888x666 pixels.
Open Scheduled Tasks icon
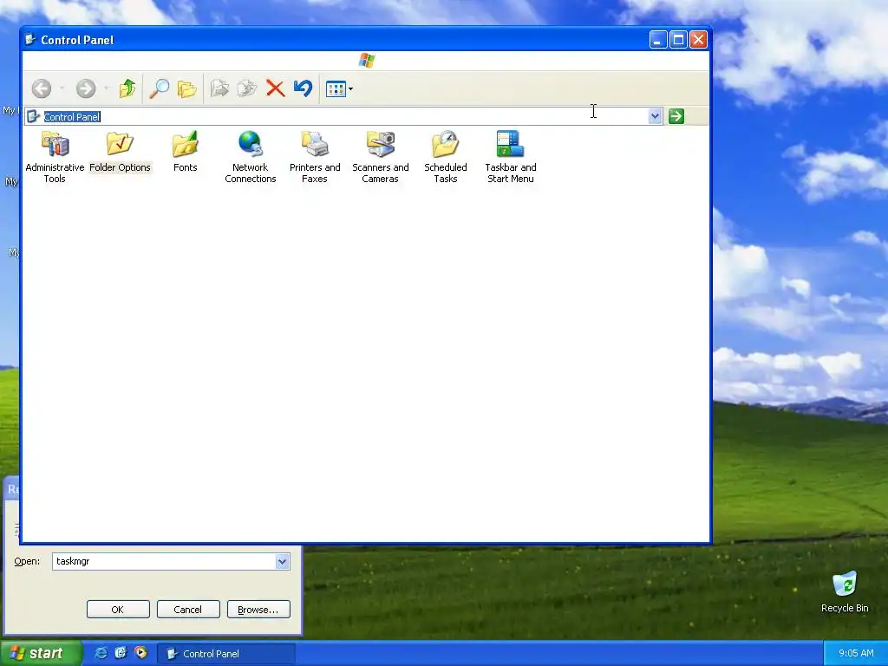[446, 157]
